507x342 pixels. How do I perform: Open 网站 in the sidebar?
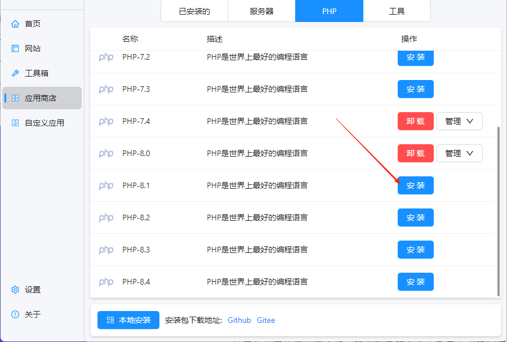(x=42, y=48)
